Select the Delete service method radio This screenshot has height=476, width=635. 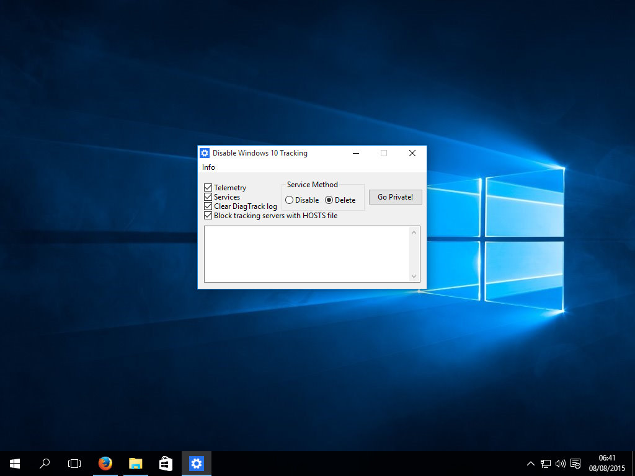pos(329,200)
